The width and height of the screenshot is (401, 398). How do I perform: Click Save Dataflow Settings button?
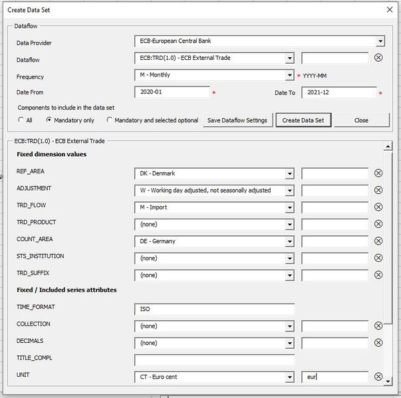238,120
